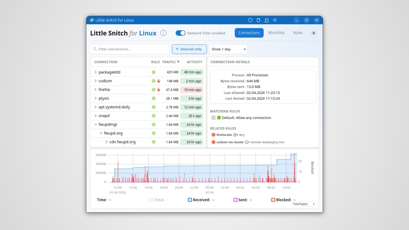Click the document icon in the title bar
Viewport: 409px width, 230px height.
point(259,20)
